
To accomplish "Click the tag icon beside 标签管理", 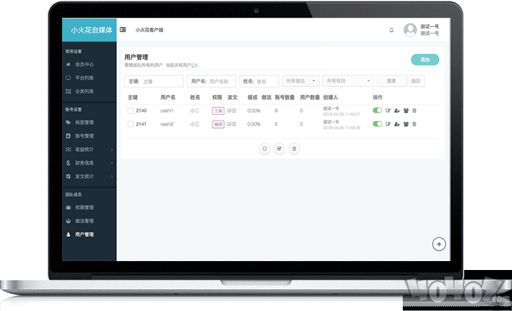I will (68, 122).
